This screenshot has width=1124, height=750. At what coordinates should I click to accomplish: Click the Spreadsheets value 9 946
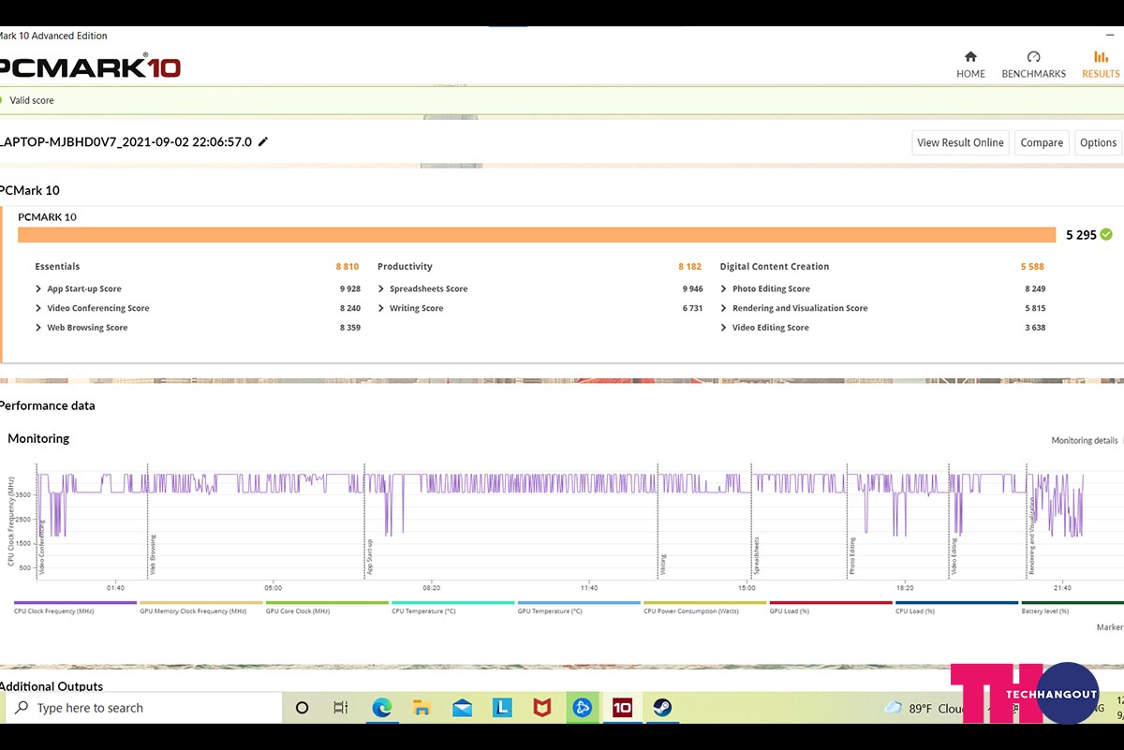pos(692,289)
